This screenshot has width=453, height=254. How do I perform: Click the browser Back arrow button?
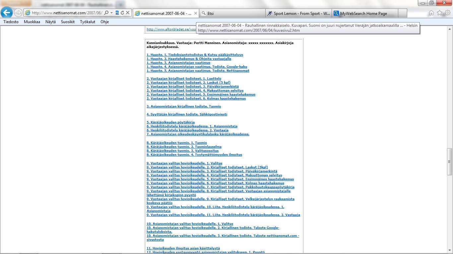(x=7, y=13)
